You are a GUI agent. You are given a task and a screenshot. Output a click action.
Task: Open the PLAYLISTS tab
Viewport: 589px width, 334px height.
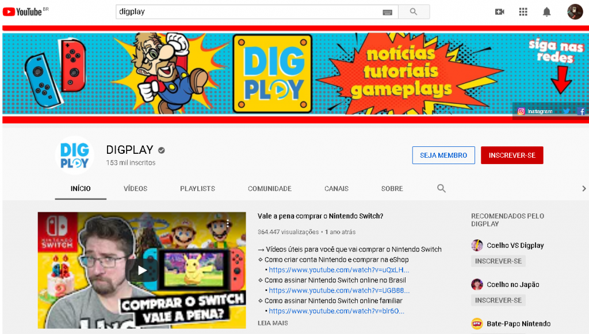click(197, 189)
